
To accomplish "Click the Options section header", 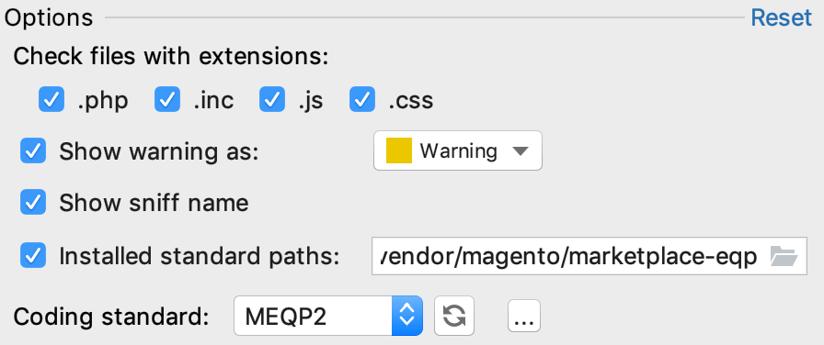I will point(49,18).
